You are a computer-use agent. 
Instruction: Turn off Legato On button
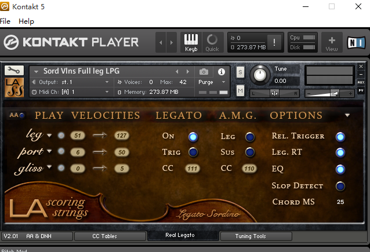point(193,137)
